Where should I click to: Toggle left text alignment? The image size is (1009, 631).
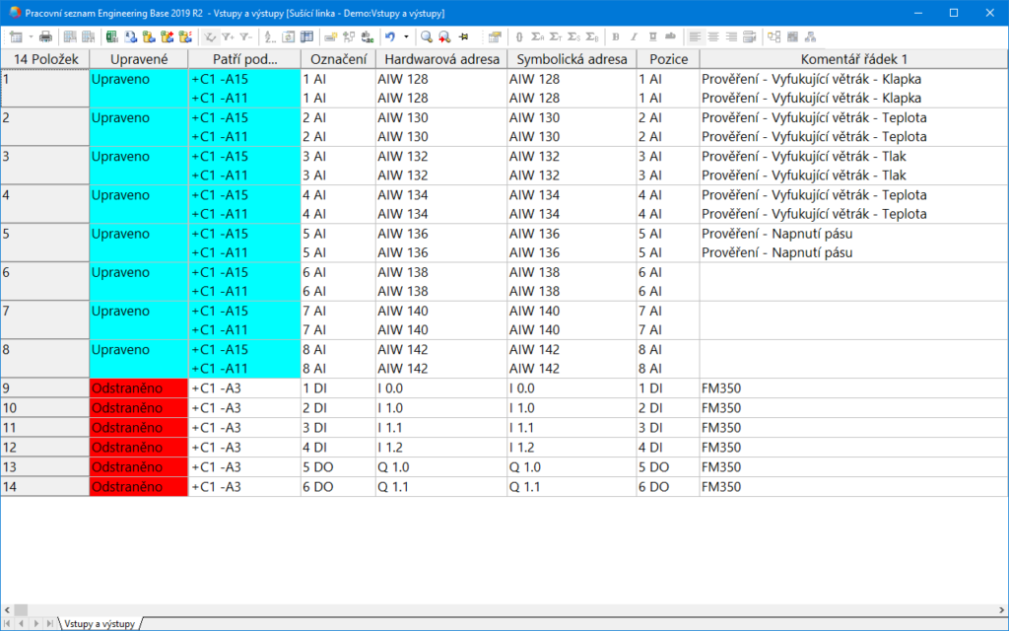(x=695, y=36)
